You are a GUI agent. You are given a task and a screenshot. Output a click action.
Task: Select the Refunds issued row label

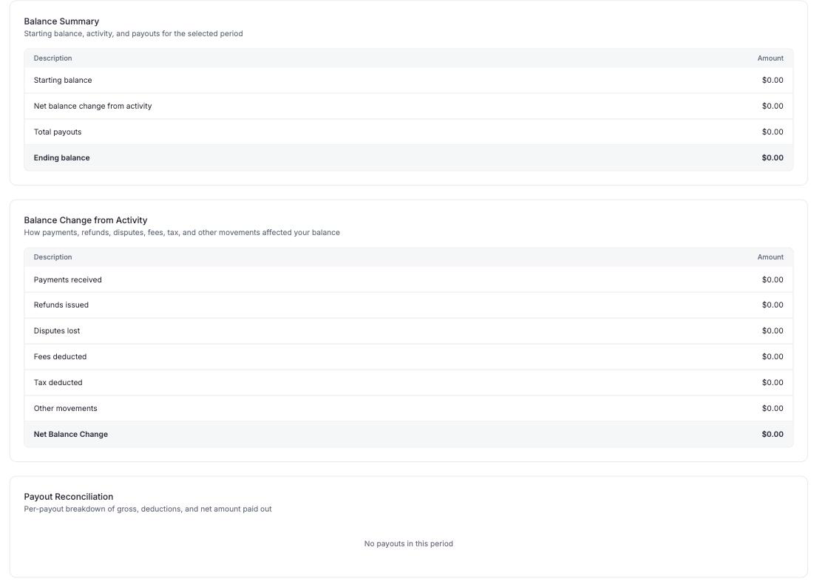point(61,305)
